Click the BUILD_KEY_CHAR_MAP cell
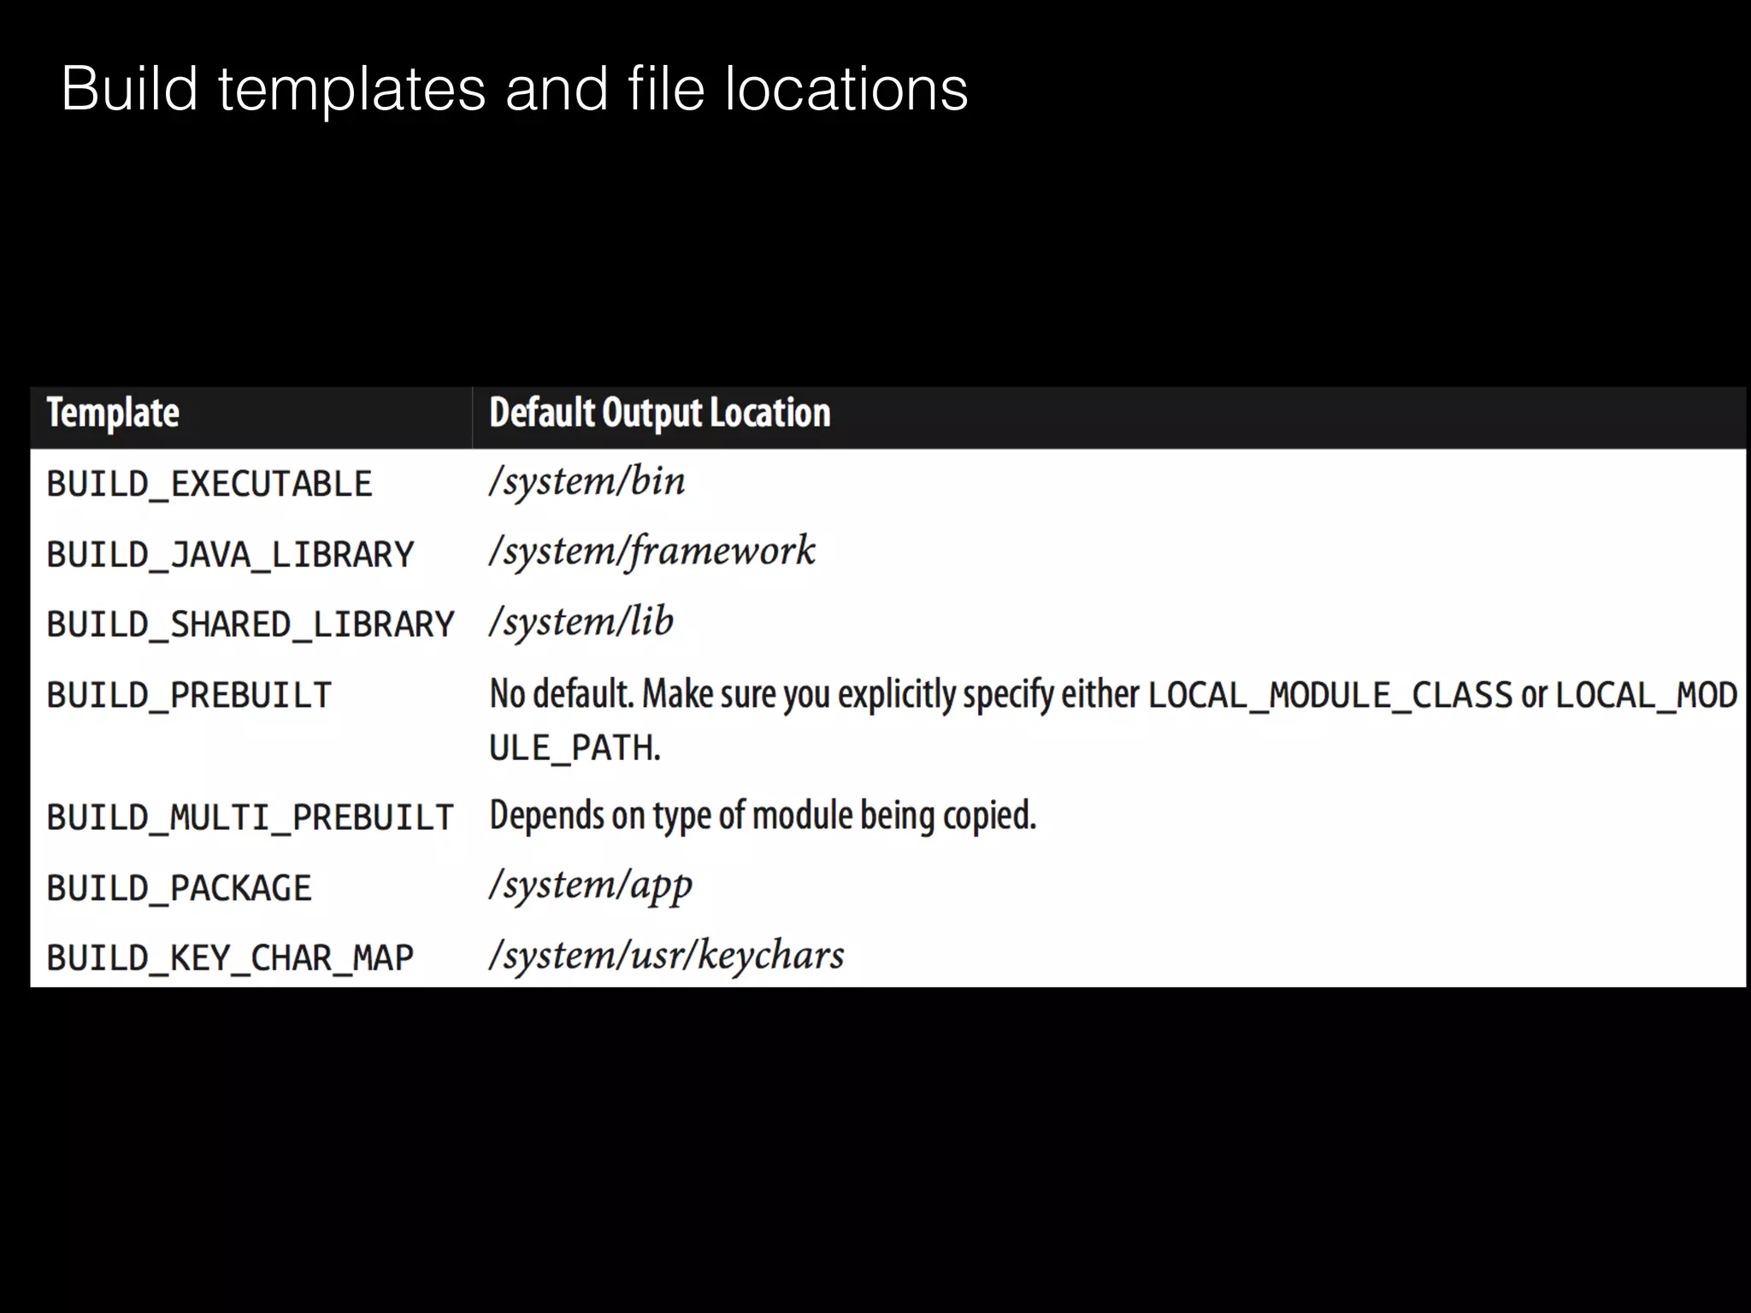 point(230,958)
